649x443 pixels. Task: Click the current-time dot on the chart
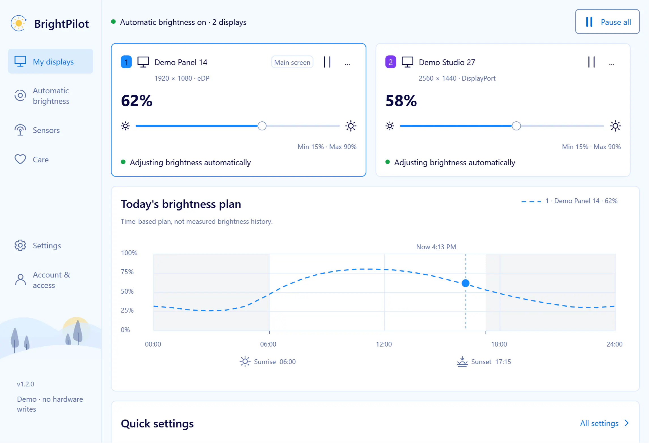point(465,283)
